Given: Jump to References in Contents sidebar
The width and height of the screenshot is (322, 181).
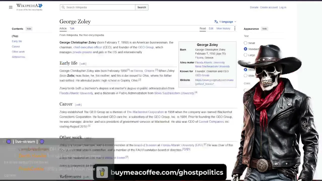Looking at the screenshot, I should (x=18, y=57).
